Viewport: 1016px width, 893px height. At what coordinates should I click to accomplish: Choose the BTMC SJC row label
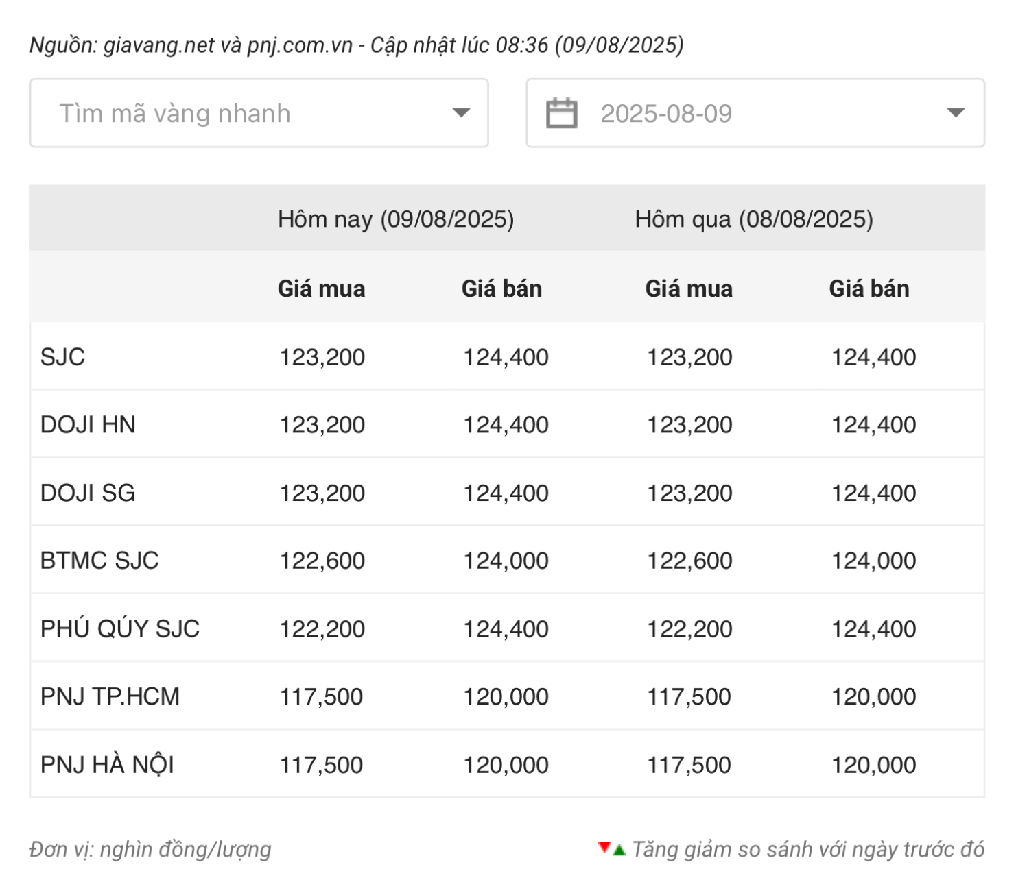(x=99, y=561)
